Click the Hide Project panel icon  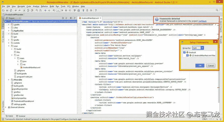point(75,18)
